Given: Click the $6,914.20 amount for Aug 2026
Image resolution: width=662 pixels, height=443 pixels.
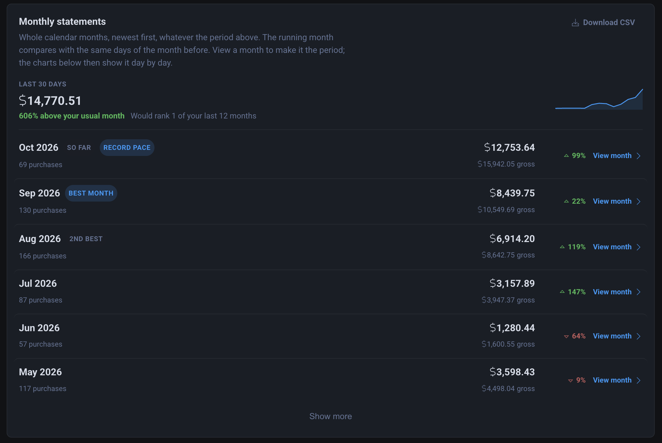Looking at the screenshot, I should (x=512, y=239).
